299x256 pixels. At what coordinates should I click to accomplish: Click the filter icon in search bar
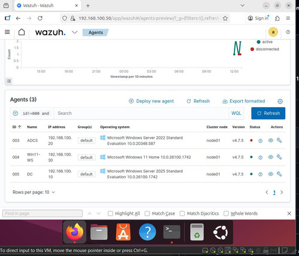(16, 113)
